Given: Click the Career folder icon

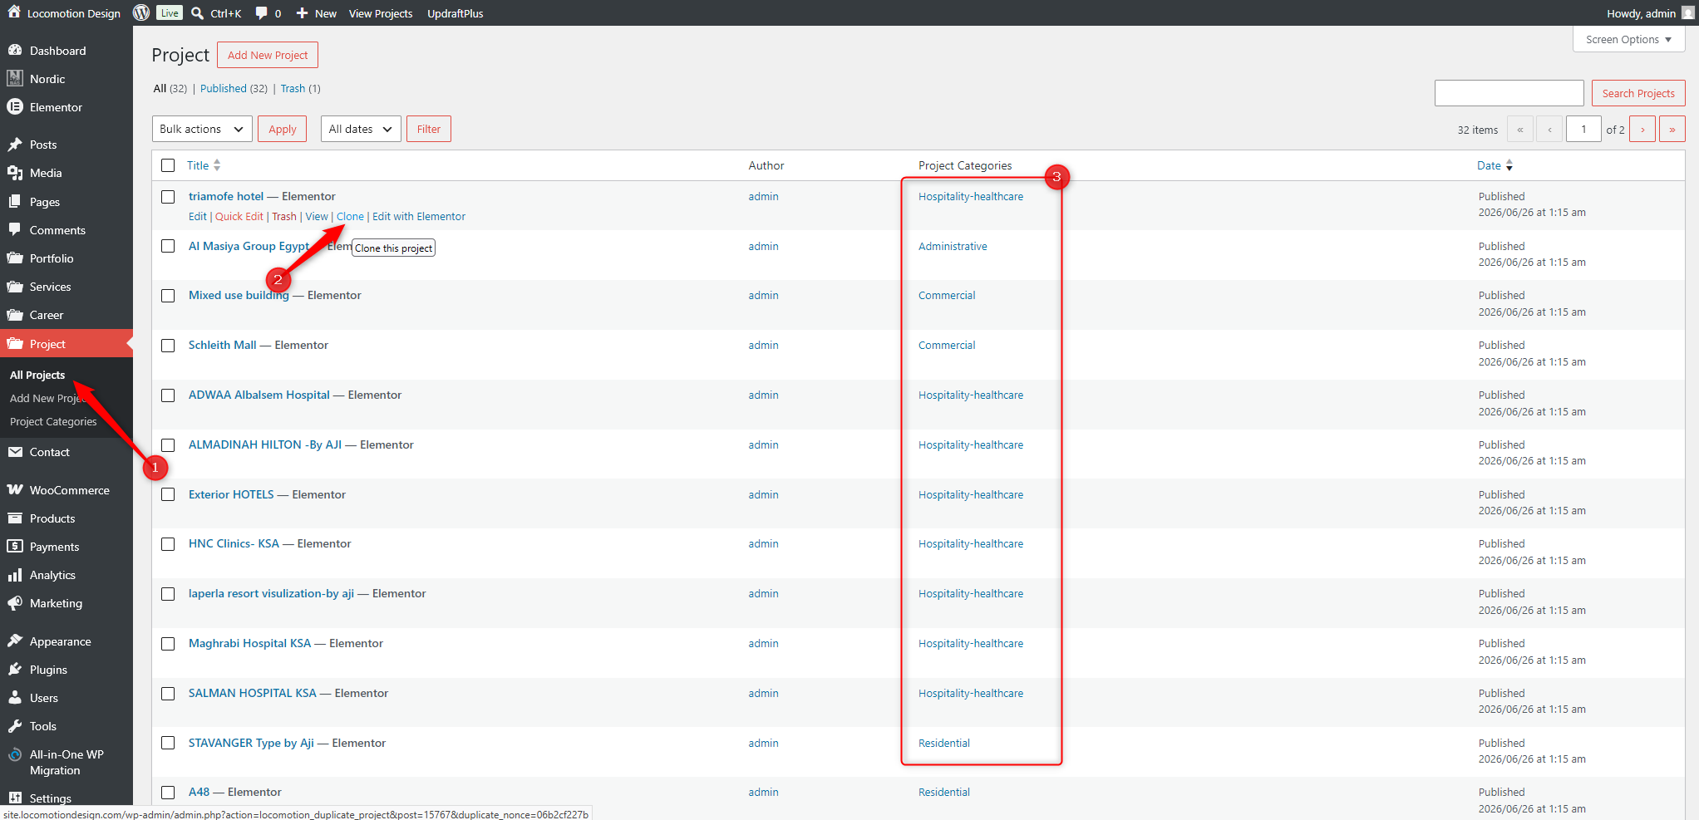Looking at the screenshot, I should pos(15,314).
